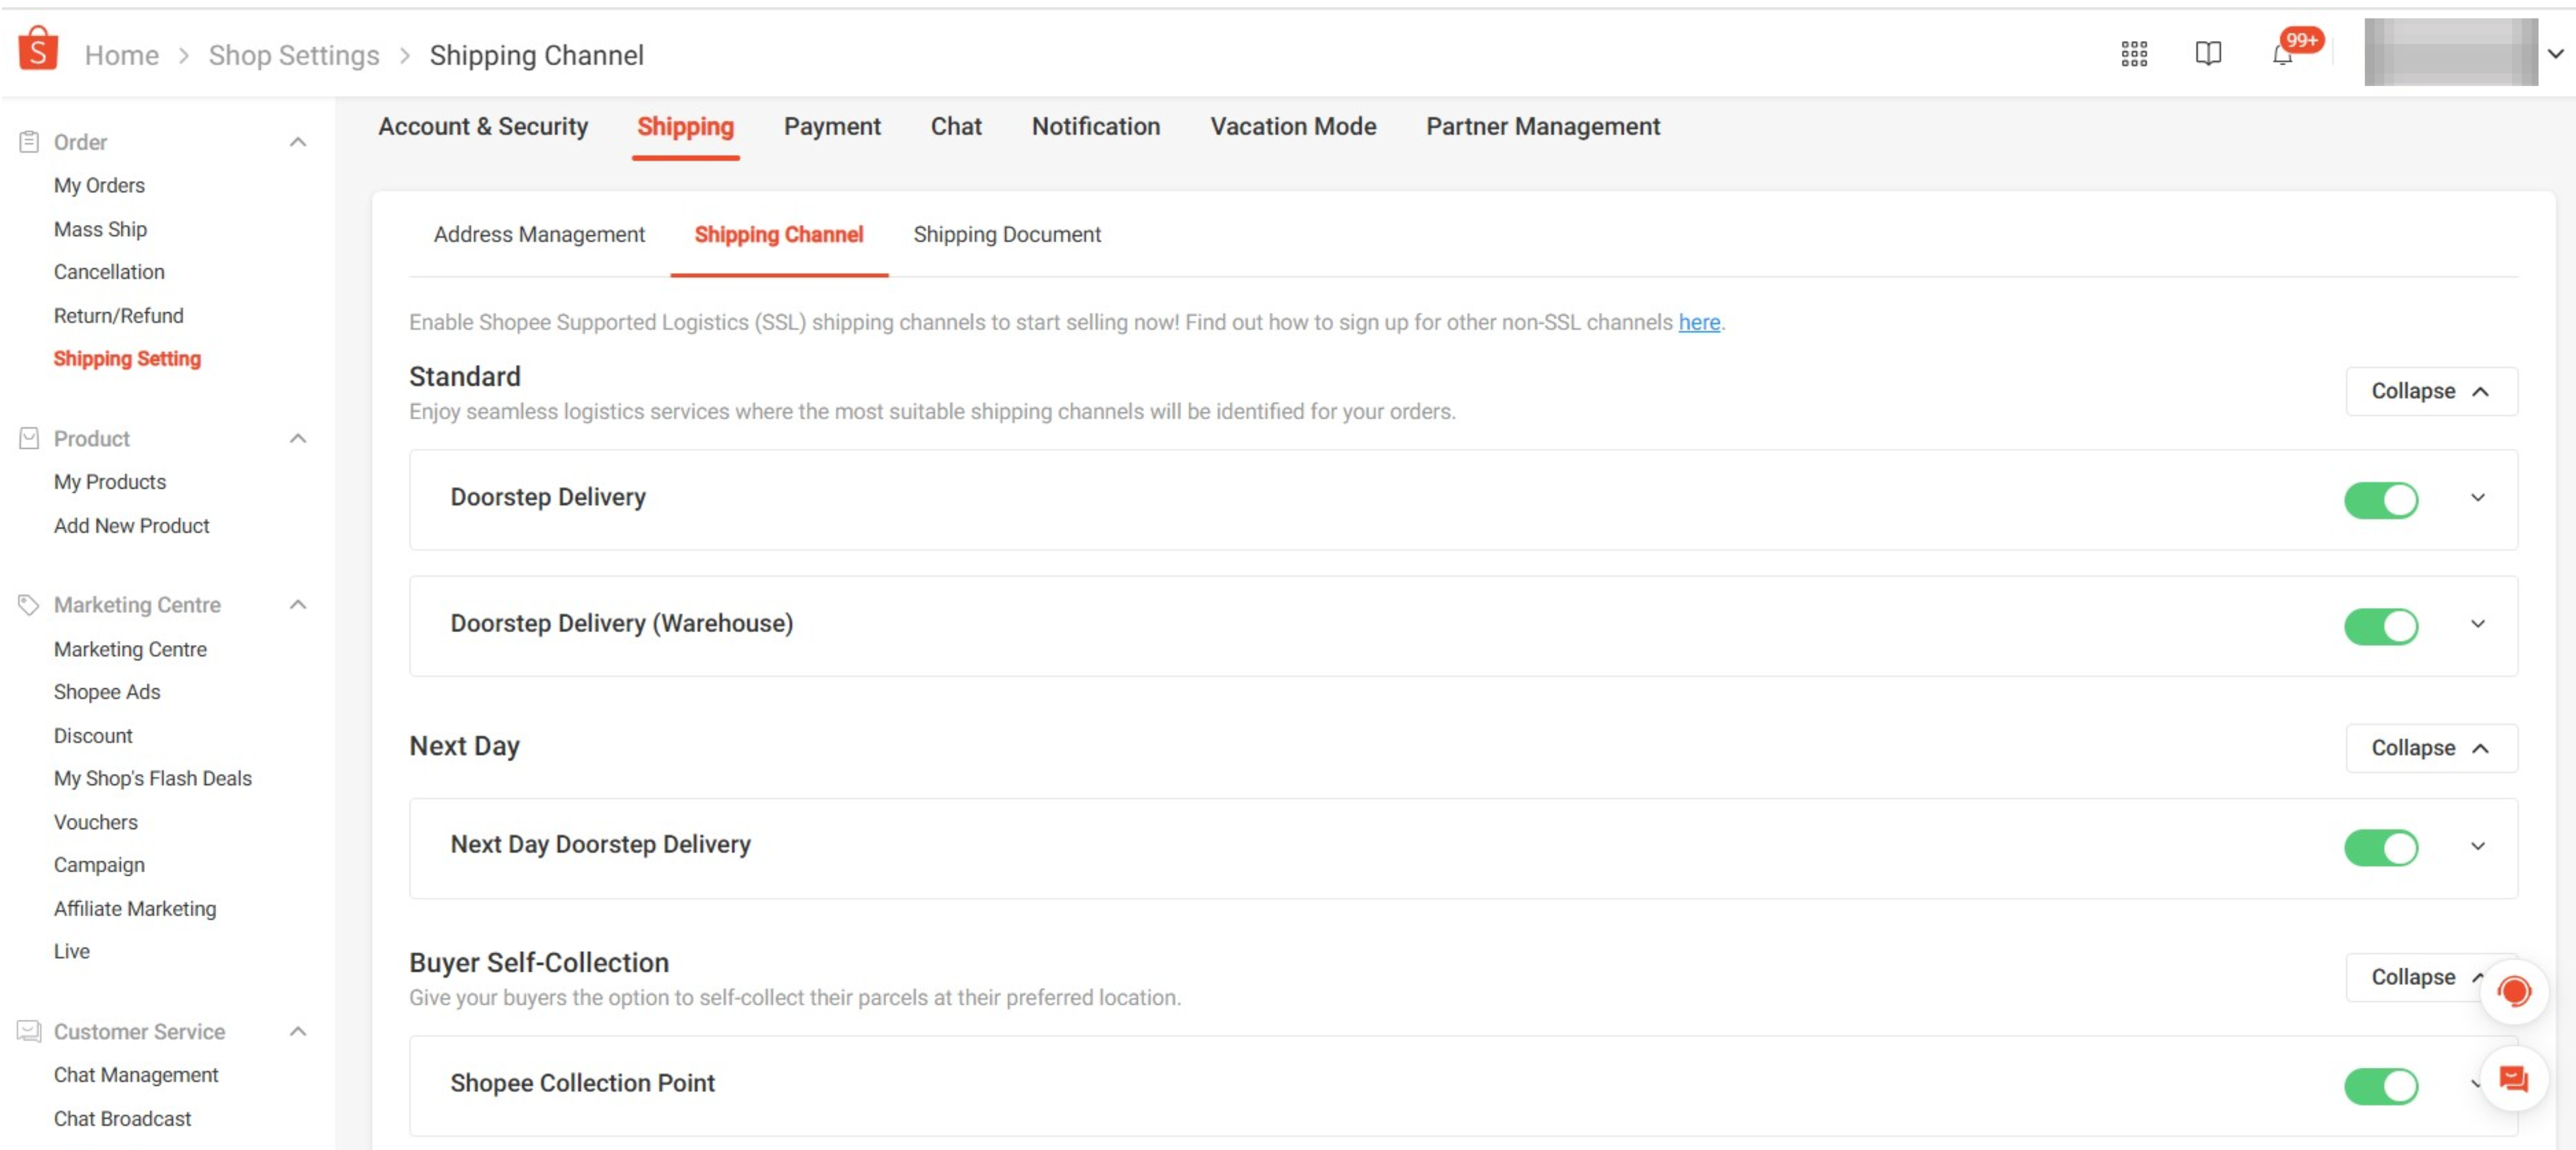
Task: Open the Seller Education Hub book icon
Action: pos(2209,54)
